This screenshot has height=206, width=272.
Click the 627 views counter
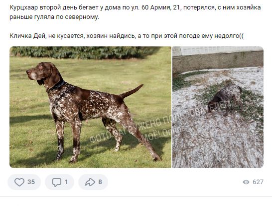click(x=258, y=182)
